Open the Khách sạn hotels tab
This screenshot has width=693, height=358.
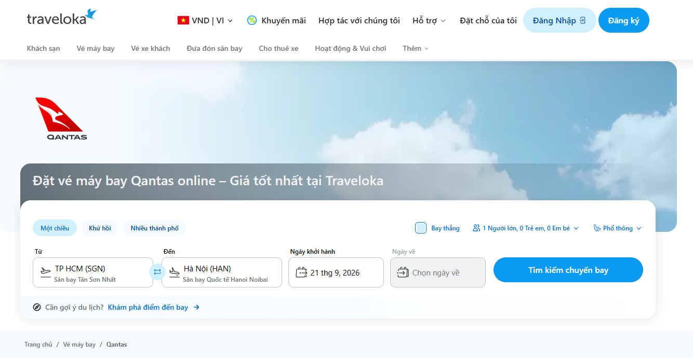click(x=44, y=48)
